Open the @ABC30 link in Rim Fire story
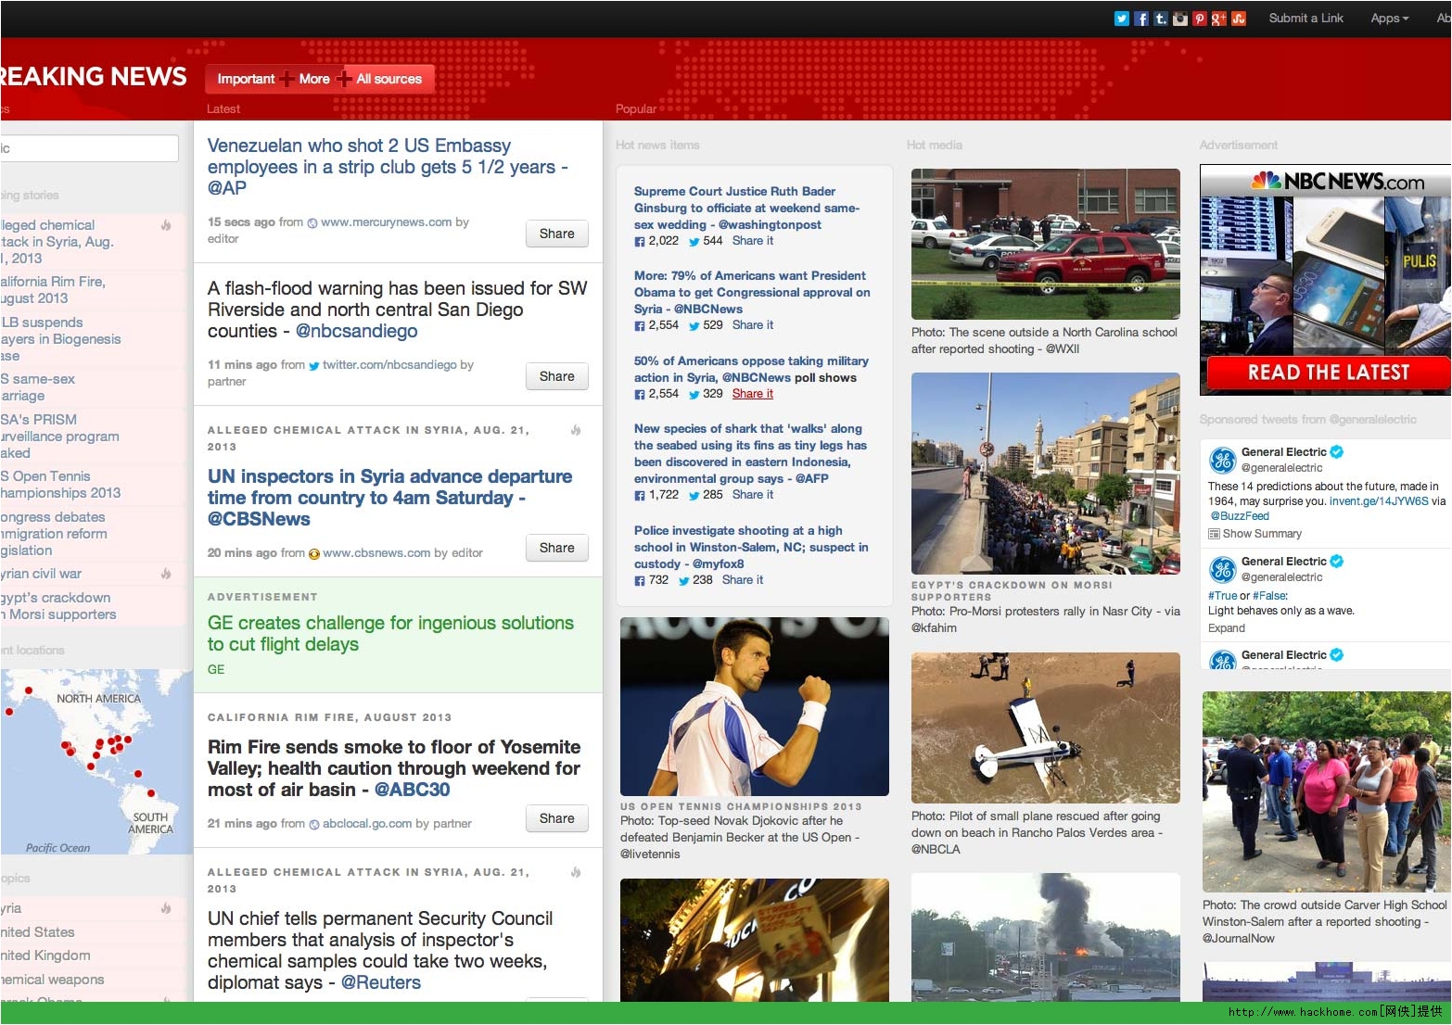This screenshot has height=1025, width=1452. [x=413, y=790]
